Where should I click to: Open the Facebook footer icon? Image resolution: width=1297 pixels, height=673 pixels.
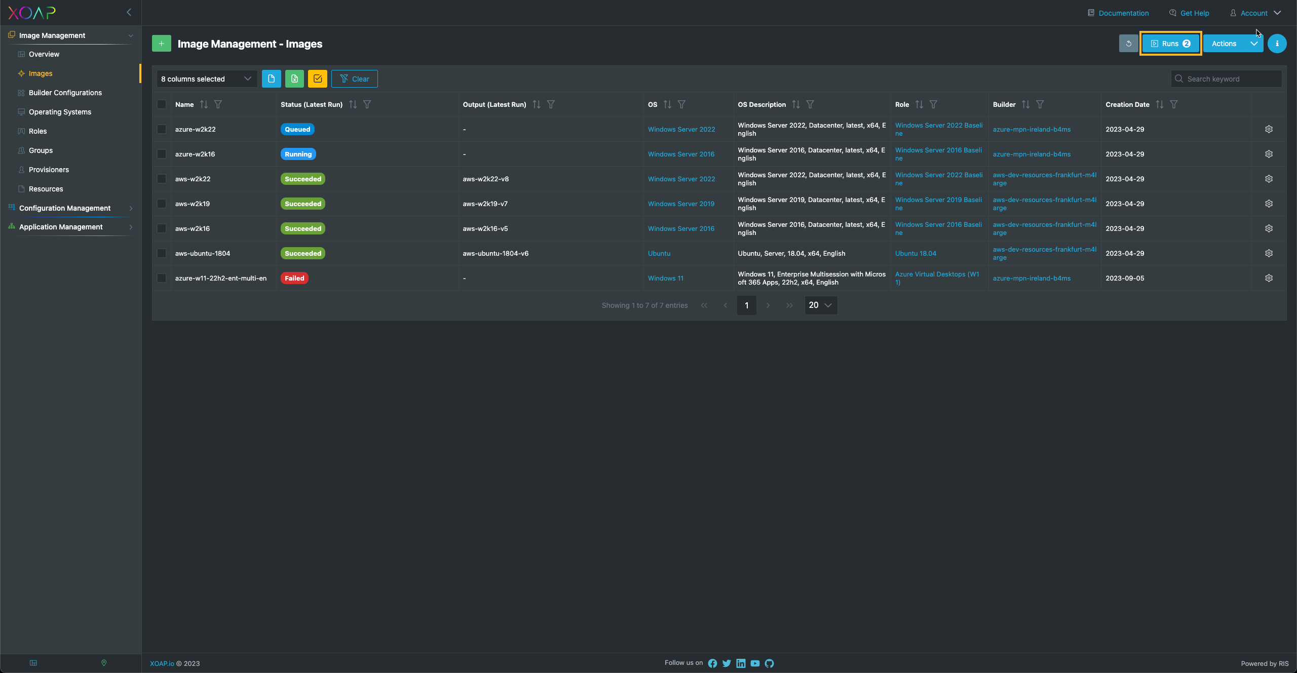coord(712,663)
